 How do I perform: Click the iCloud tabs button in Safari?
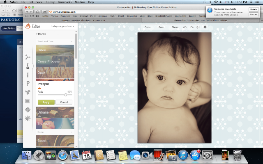(x=37, y=12)
